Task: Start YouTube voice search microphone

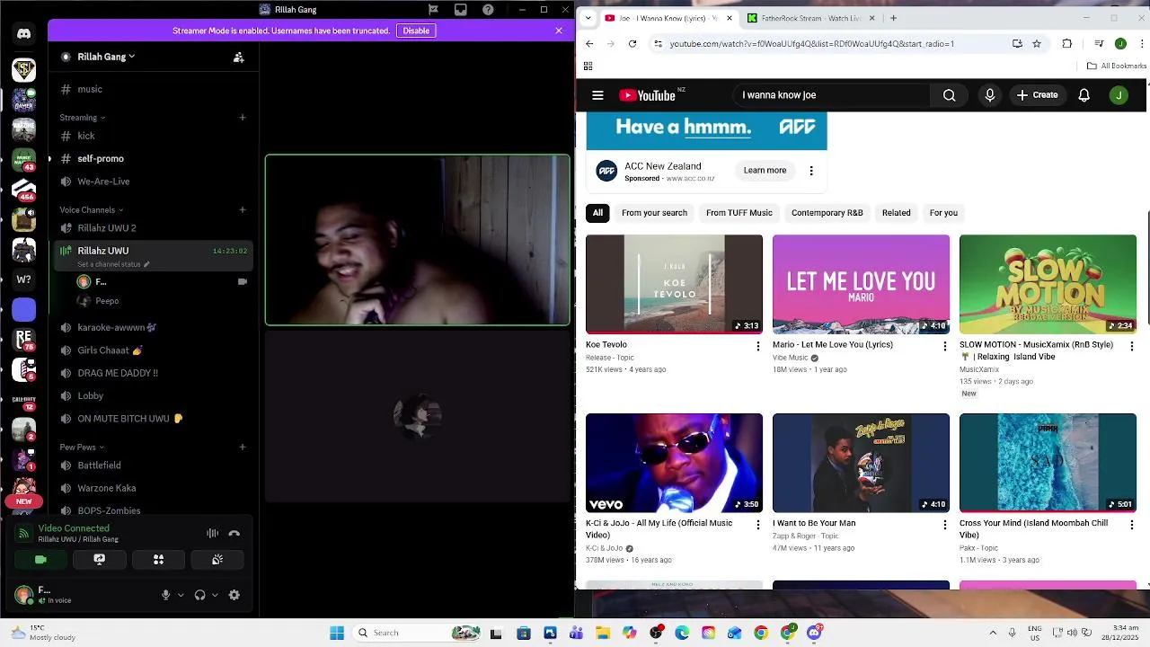Action: pos(990,95)
